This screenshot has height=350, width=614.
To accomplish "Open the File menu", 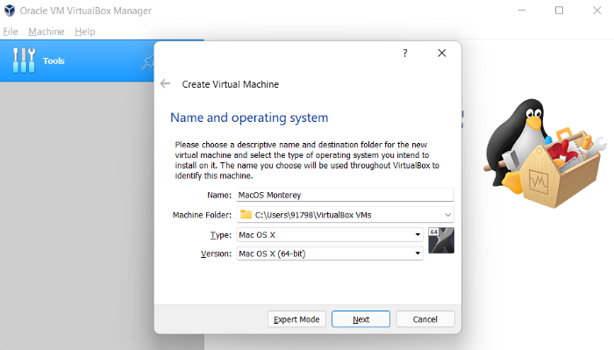I will (11, 32).
